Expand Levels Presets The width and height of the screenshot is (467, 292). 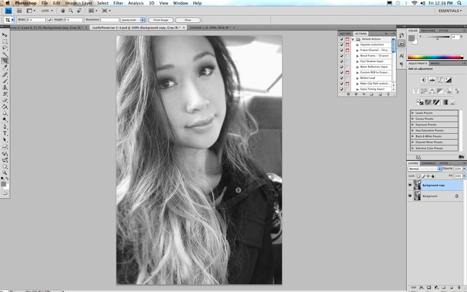point(412,113)
